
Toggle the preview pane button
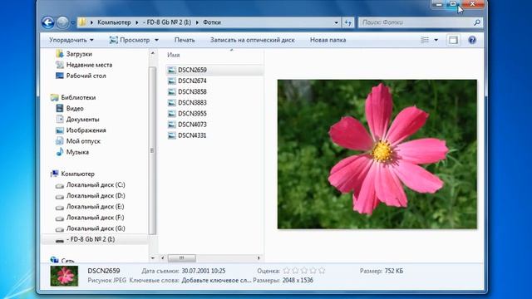tap(453, 40)
